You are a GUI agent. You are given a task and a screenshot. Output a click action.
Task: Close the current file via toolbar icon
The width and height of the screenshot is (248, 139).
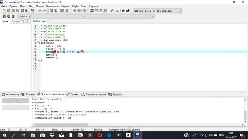tap(22, 11)
